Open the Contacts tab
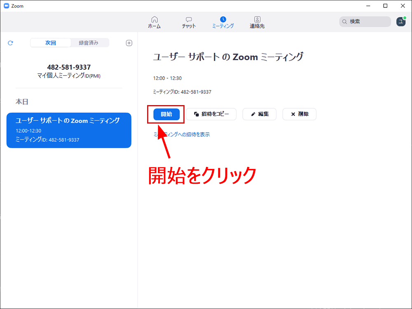This screenshot has height=309, width=412. click(x=257, y=22)
